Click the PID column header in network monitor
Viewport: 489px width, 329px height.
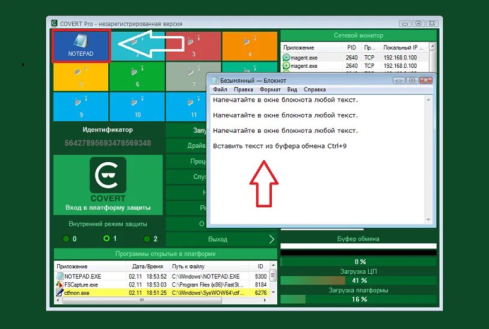(x=351, y=47)
